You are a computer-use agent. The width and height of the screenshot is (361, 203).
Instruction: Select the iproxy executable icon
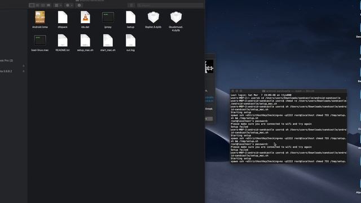click(x=108, y=17)
